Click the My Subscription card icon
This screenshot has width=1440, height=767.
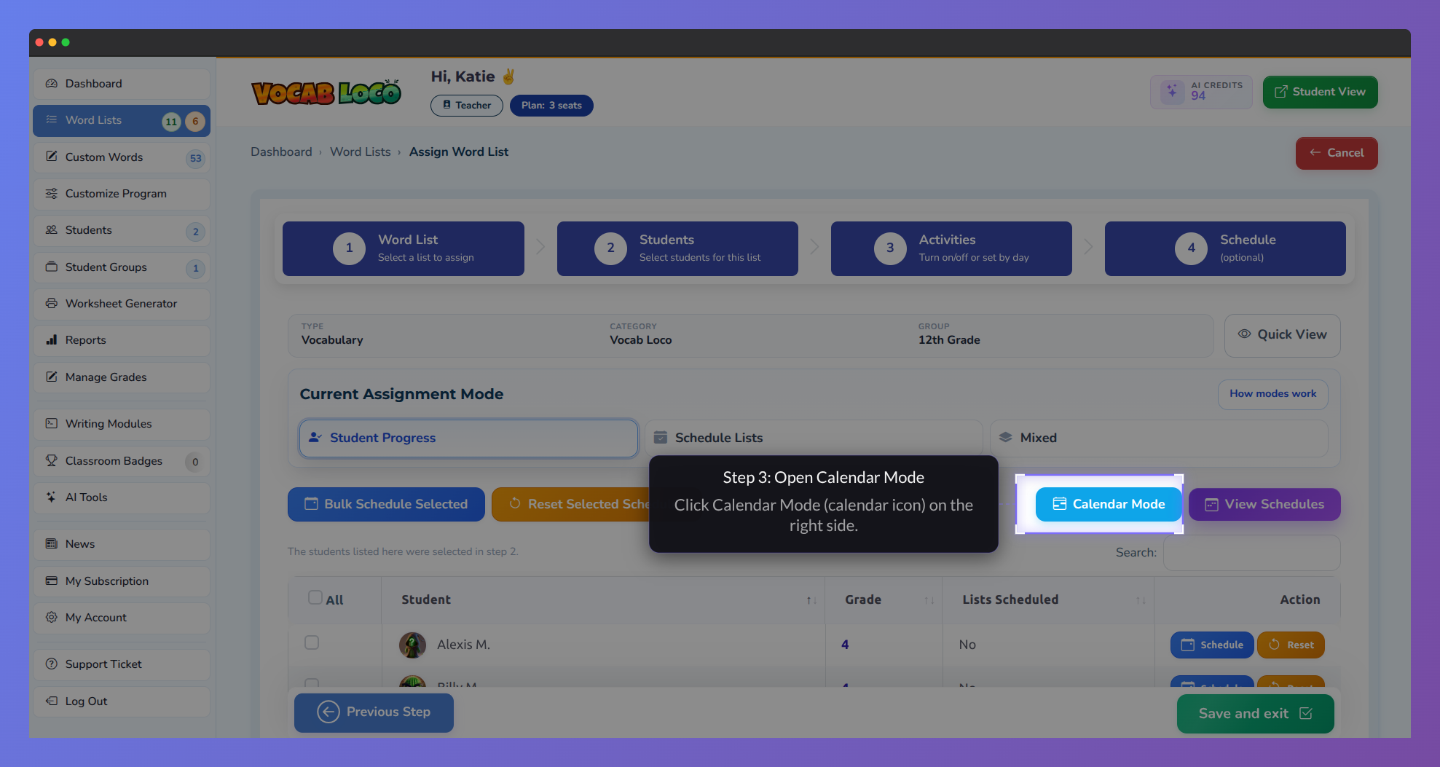(52, 581)
